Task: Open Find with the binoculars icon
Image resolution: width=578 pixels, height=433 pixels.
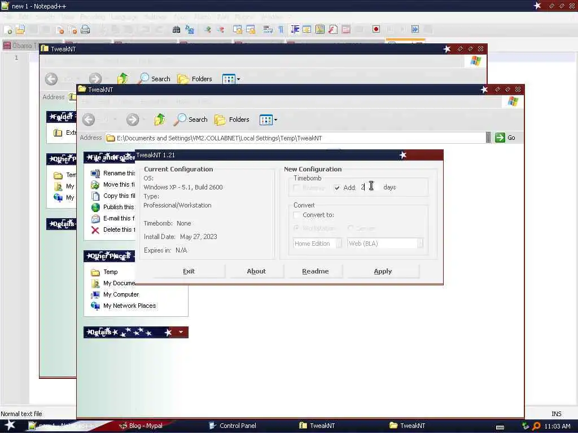Action: coord(176,29)
